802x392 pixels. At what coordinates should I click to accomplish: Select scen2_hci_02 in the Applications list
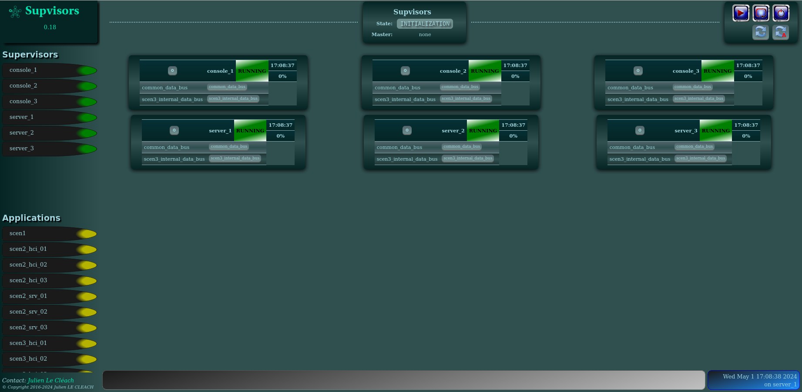[x=50, y=265]
